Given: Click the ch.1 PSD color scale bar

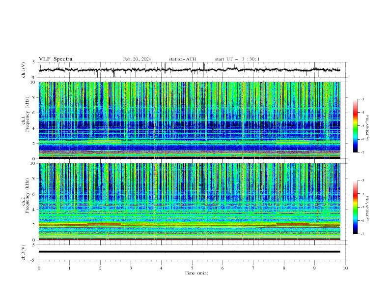Looking at the screenshot, I should click(355, 126).
